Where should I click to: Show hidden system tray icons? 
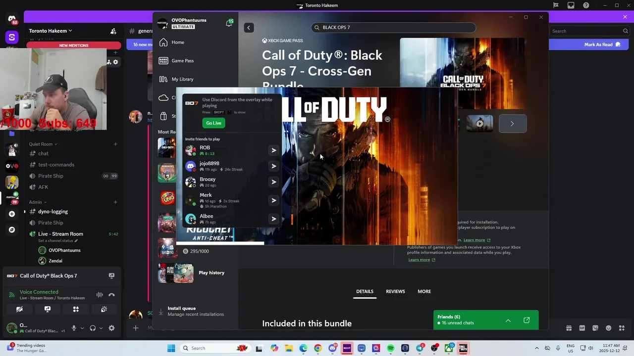536,349
